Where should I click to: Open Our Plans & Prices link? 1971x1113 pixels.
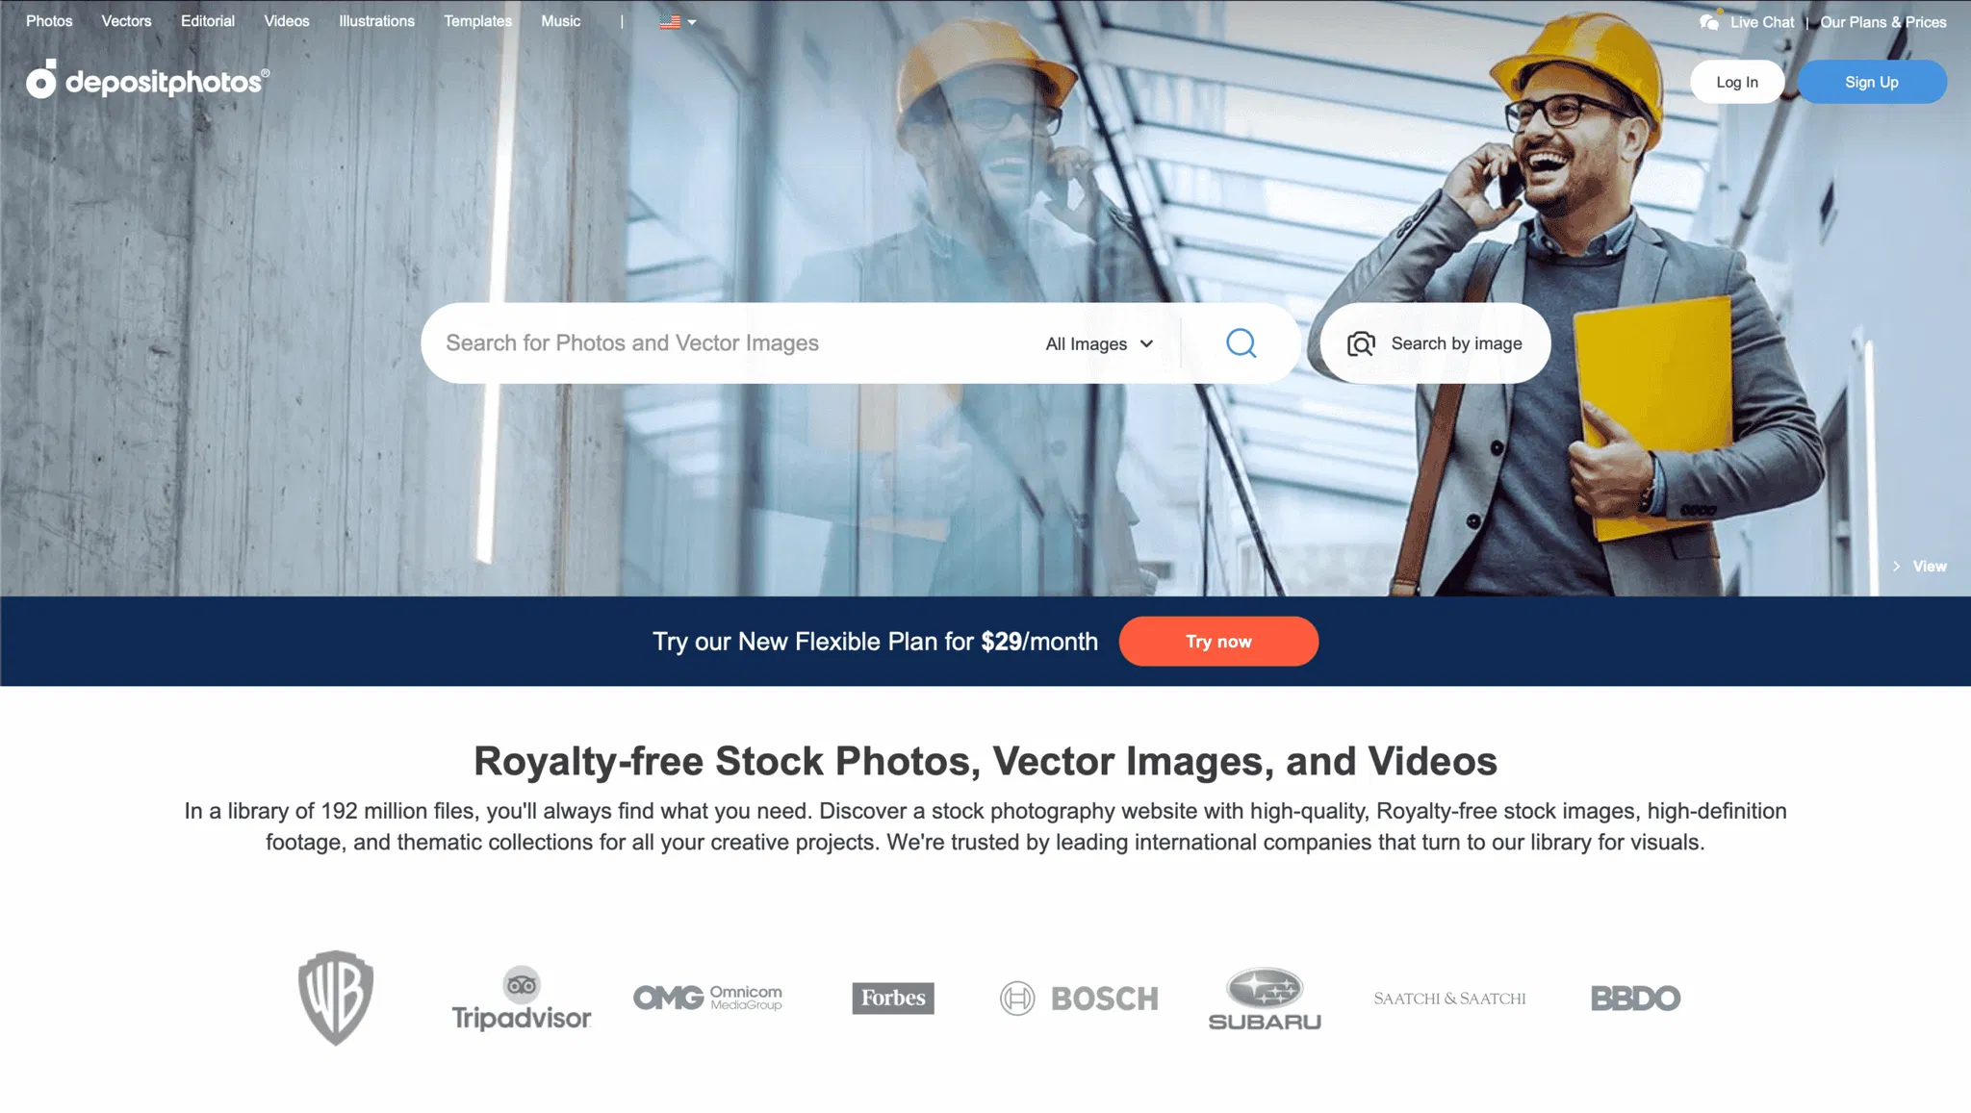[1882, 22]
